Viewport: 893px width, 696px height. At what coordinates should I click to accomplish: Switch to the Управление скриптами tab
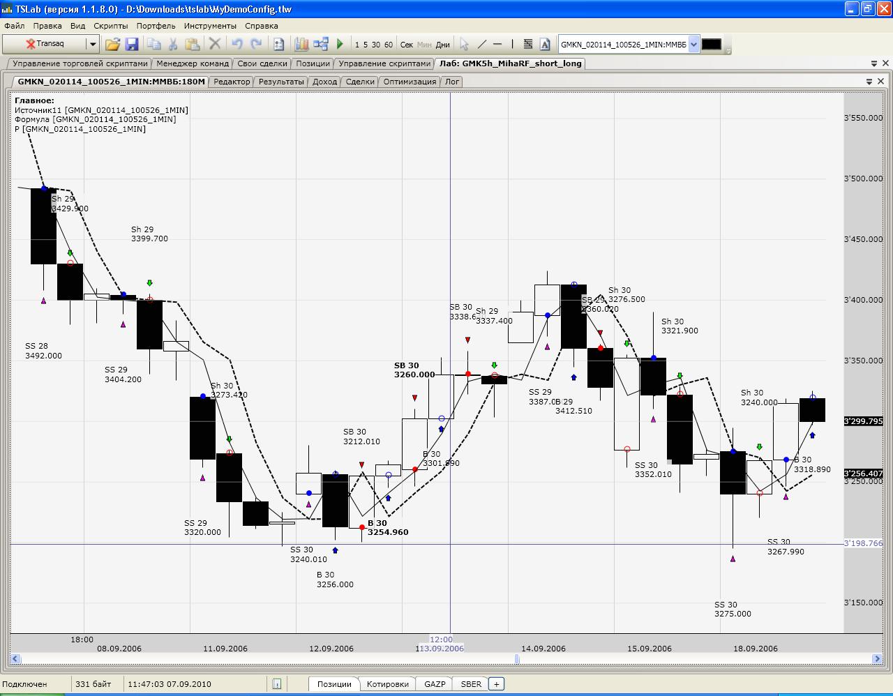point(384,63)
